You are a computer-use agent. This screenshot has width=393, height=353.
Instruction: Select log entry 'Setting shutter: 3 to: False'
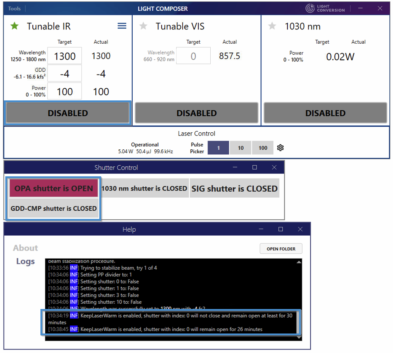point(94,295)
